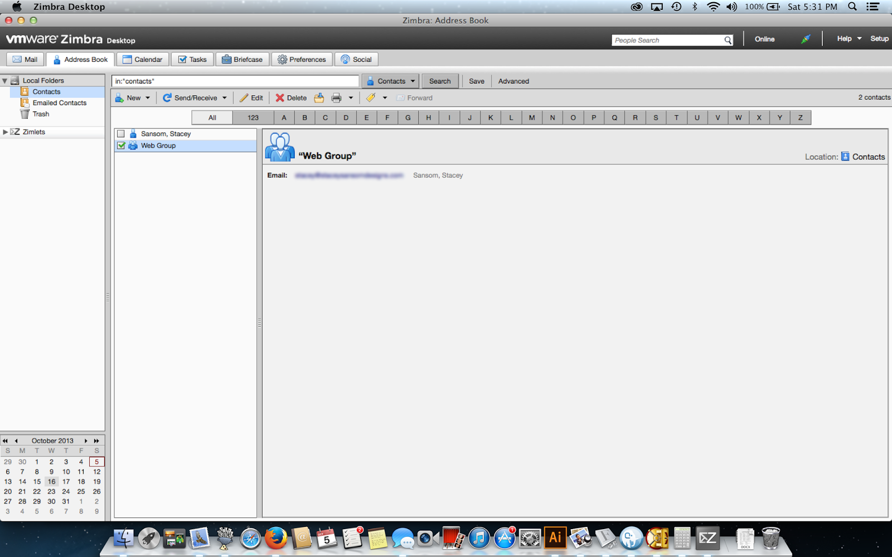Open Adobe Illustrator from the Dock
Screen dimensions: 892x557
click(x=555, y=538)
